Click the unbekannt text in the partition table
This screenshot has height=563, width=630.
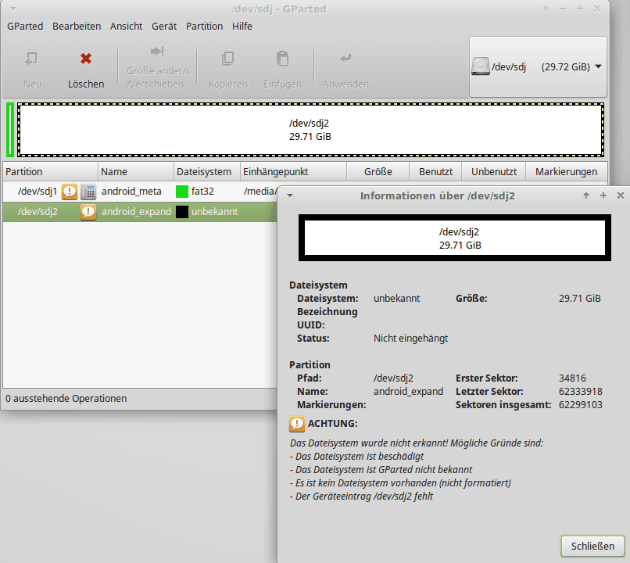(x=214, y=212)
